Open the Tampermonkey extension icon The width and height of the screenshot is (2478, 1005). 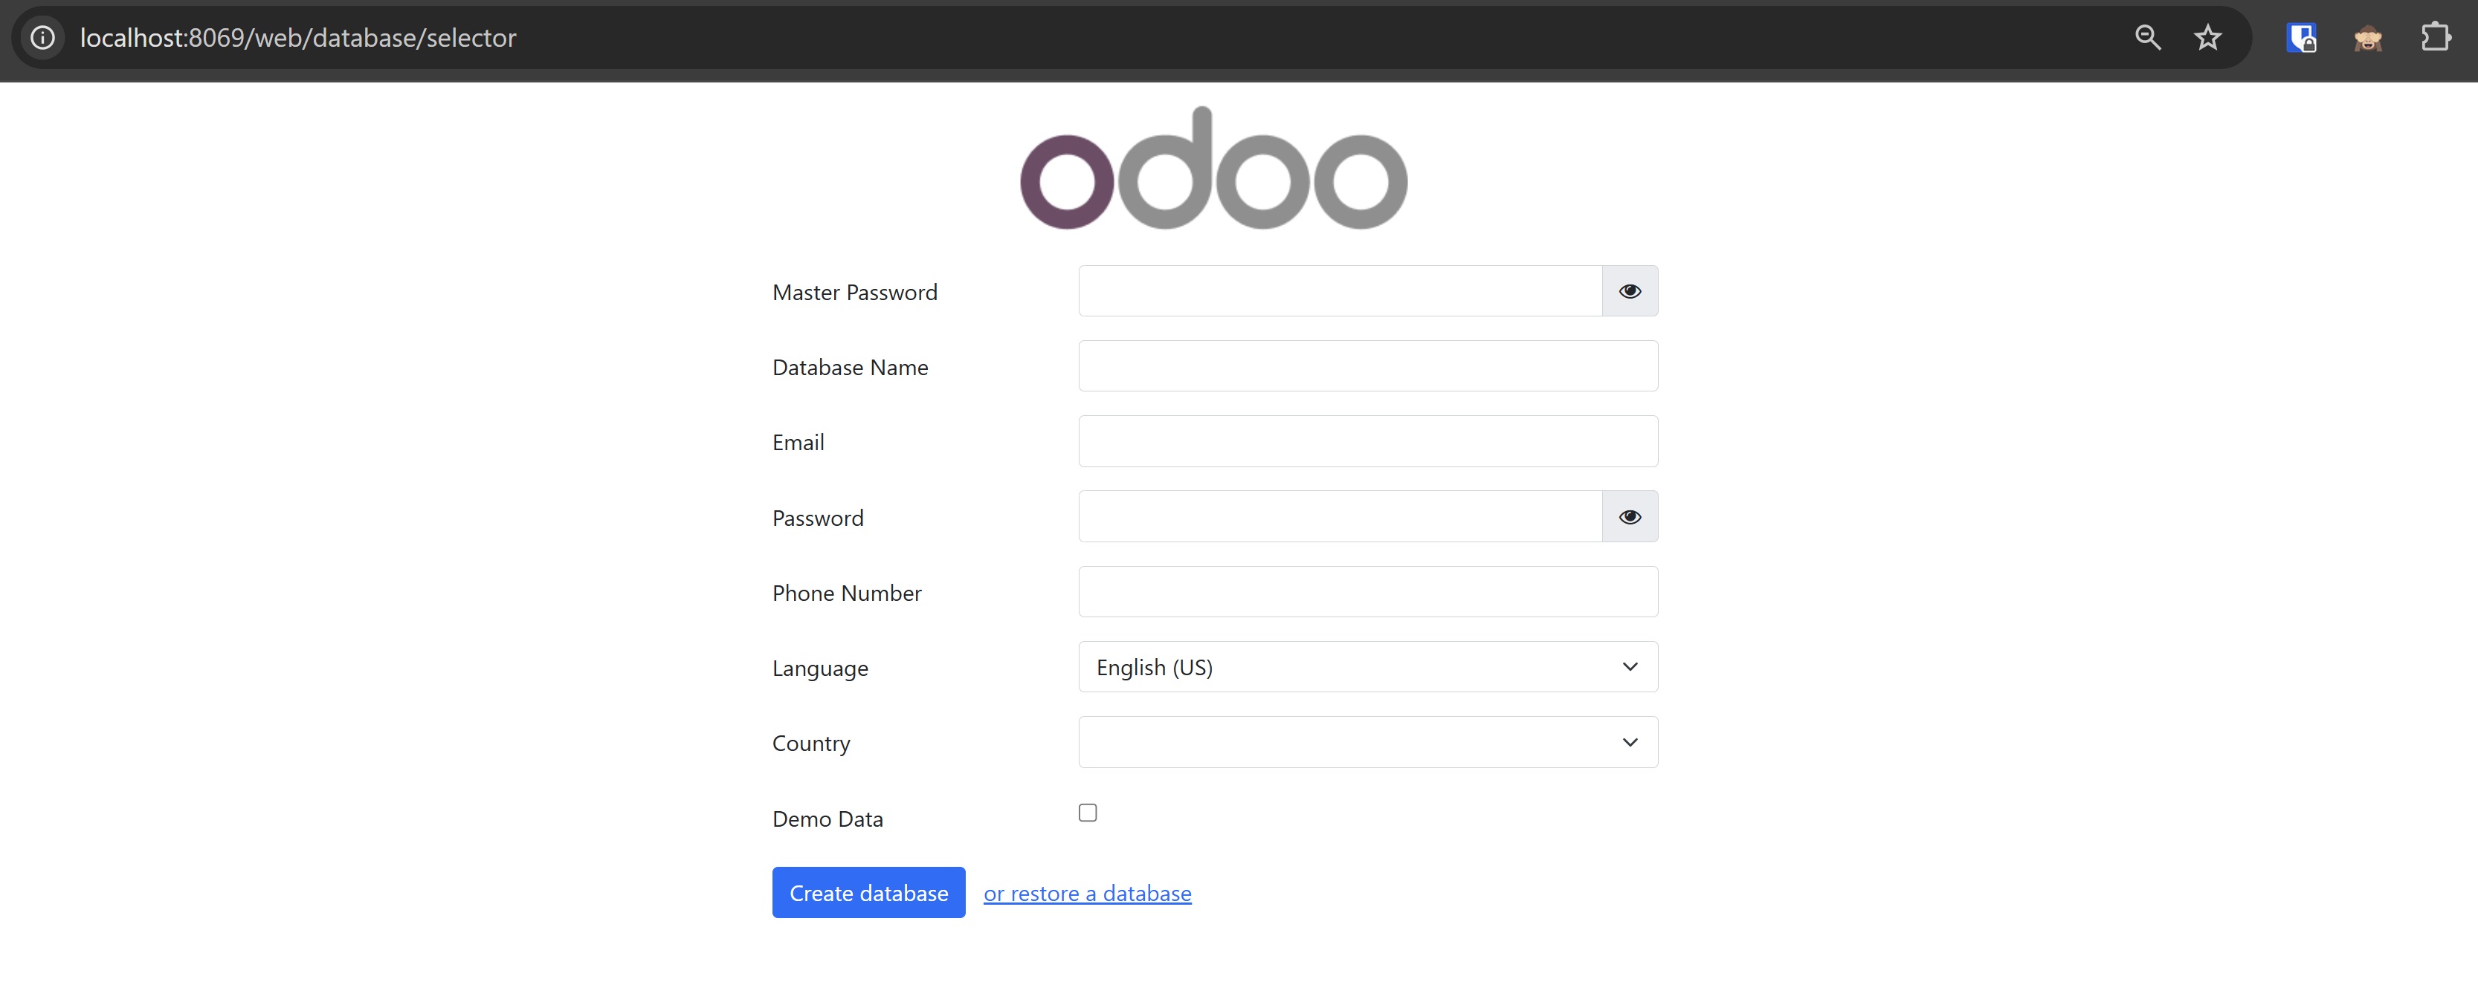click(2367, 39)
